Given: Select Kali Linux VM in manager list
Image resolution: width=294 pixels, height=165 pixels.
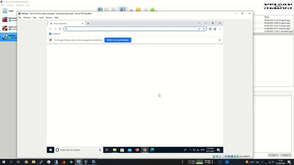Looking at the screenshot, I should click(9, 19).
